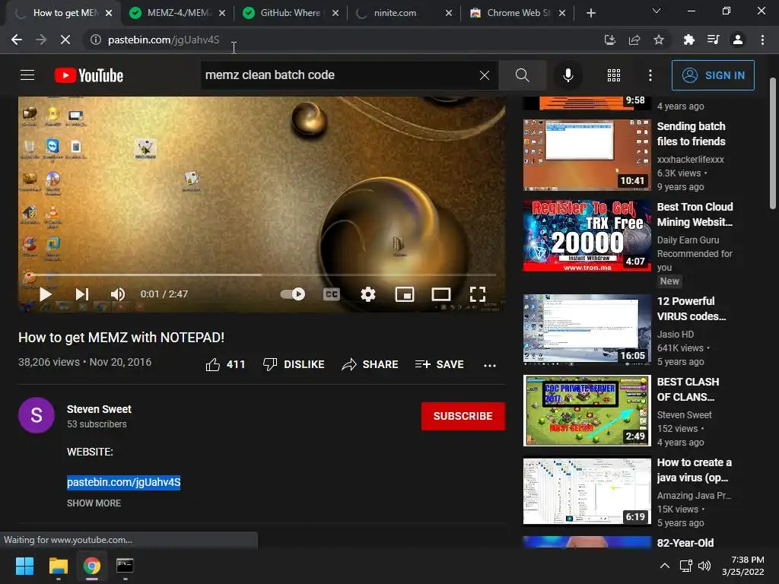The width and height of the screenshot is (779, 584).
Task: Toggle the autoplay switch
Action: click(x=293, y=294)
